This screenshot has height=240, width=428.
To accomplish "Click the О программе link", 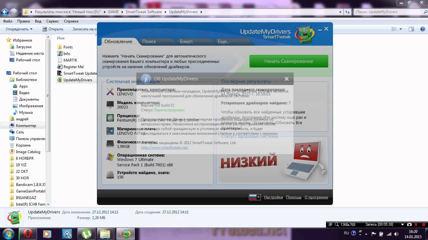I will pos(316,197).
